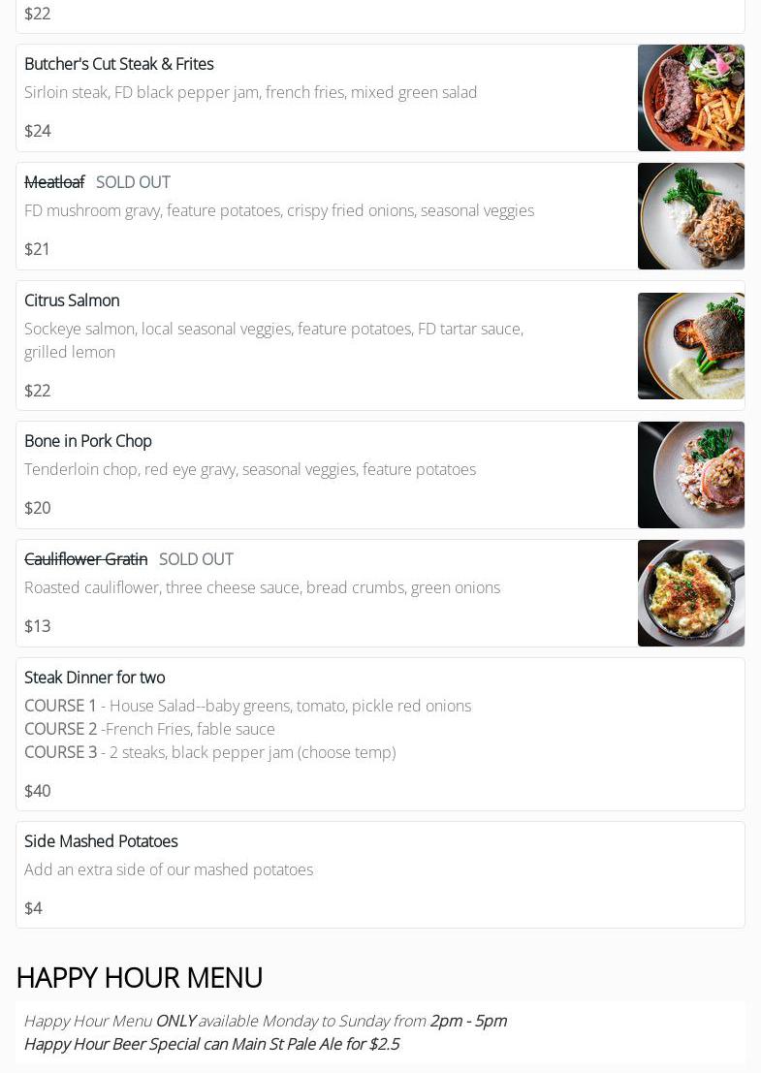Viewport: 761px width, 1073px height.
Task: Choose the Citrus Salmon menu item title
Action: pos(72,300)
